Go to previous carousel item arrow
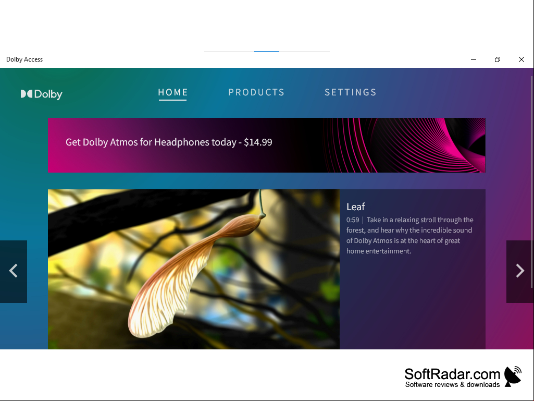This screenshot has width=534, height=401. [13, 272]
